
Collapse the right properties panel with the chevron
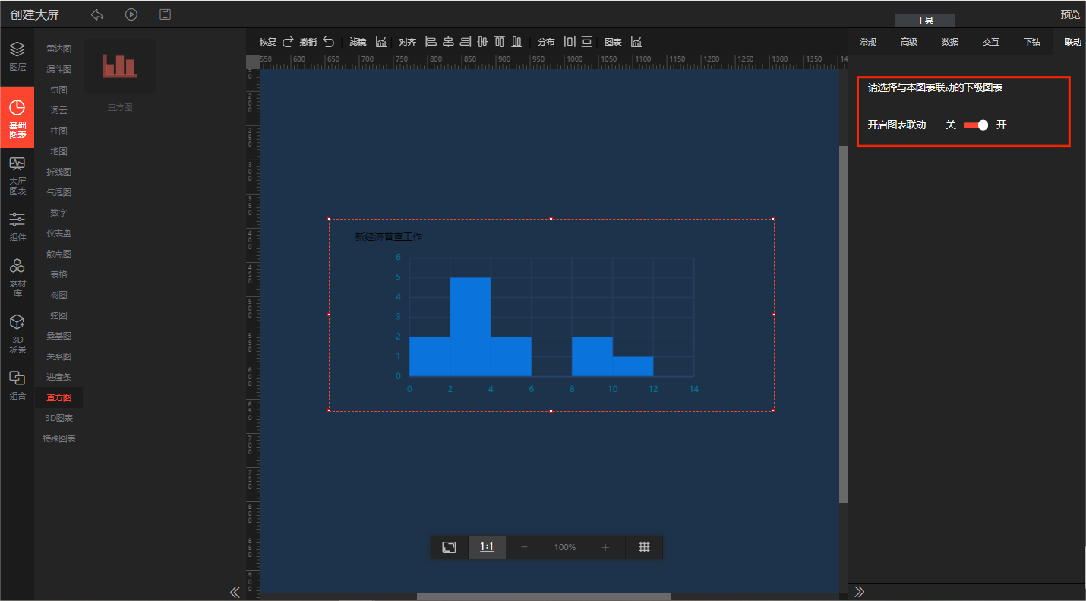[860, 592]
